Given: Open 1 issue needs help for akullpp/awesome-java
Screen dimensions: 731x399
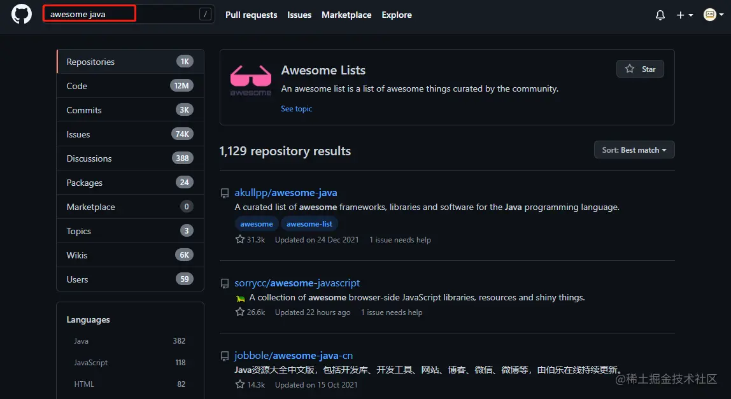Looking at the screenshot, I should click(400, 240).
